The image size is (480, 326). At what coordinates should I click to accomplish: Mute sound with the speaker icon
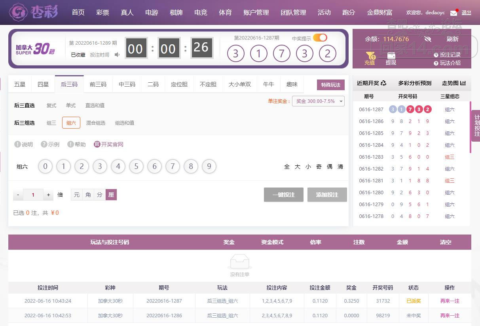tap(117, 55)
